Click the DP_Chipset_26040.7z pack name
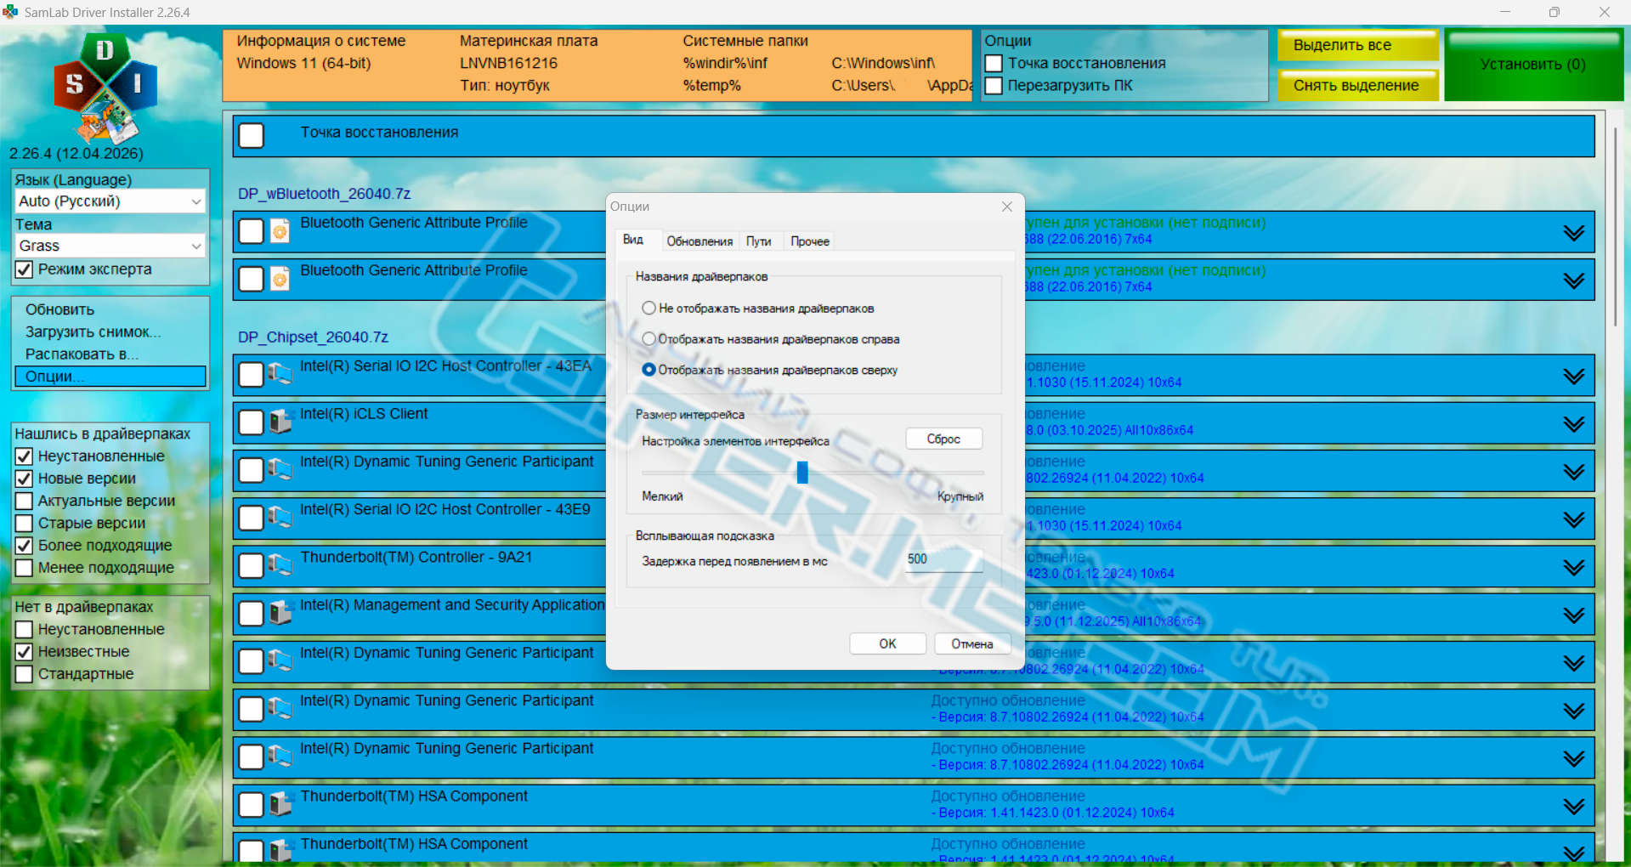Viewport: 1631px width, 867px height. coord(313,337)
